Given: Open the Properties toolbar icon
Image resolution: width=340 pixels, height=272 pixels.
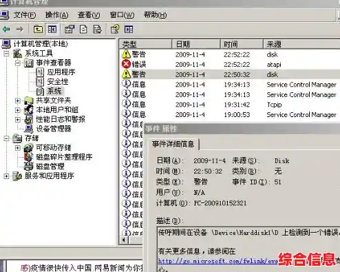Looking at the screenshot, I should (70, 29).
